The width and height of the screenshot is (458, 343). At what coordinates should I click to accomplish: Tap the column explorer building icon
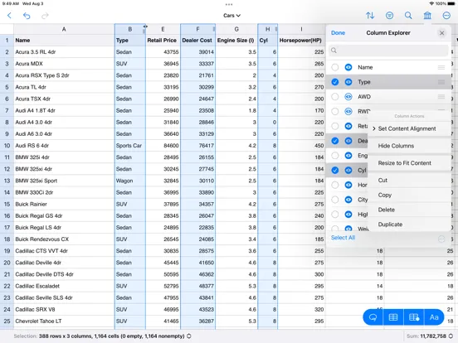pyautogui.click(x=427, y=16)
